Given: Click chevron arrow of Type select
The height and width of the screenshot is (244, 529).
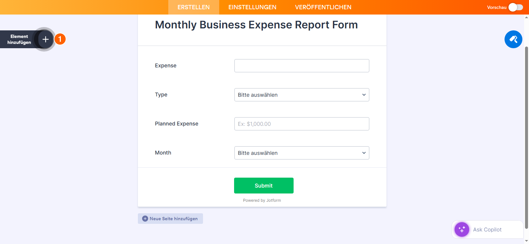Looking at the screenshot, I should 364,95.
